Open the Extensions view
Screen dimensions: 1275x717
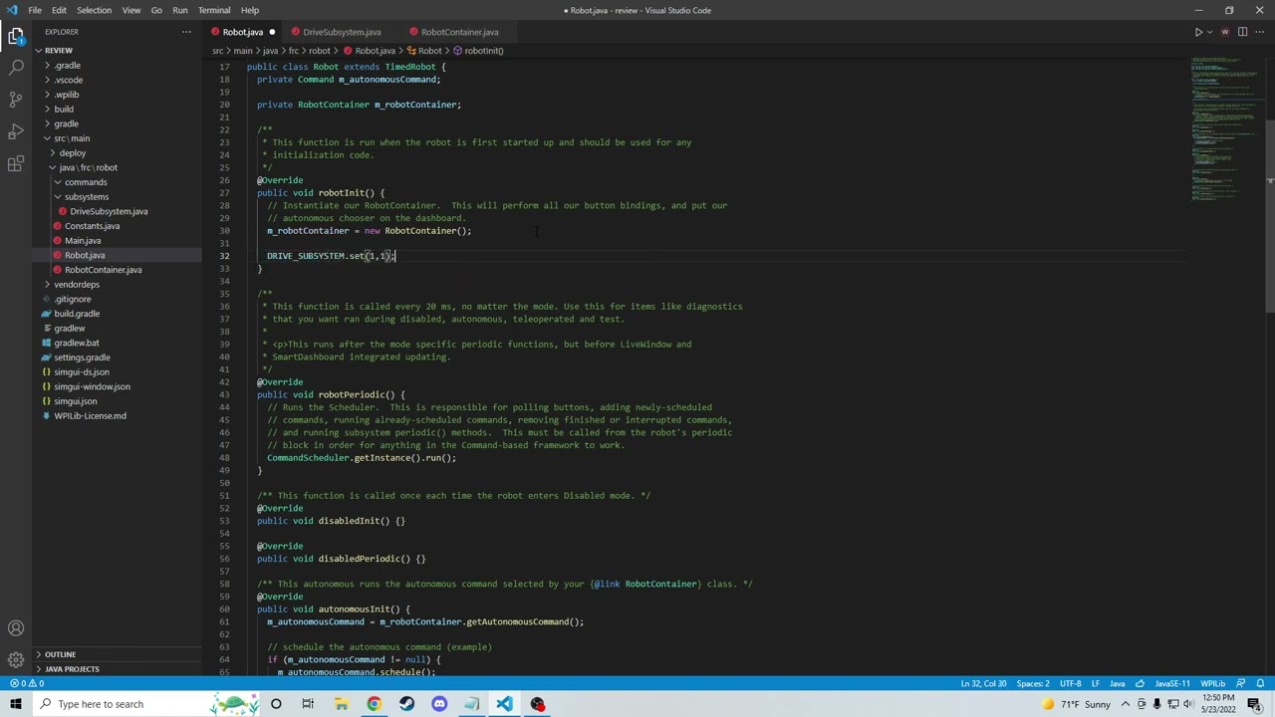point(16,163)
